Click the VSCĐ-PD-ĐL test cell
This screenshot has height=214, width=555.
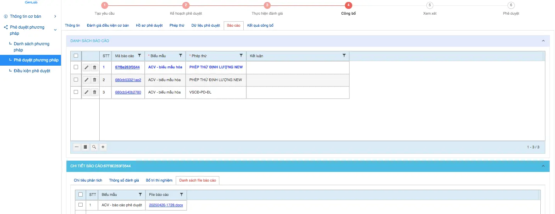[x=216, y=92]
